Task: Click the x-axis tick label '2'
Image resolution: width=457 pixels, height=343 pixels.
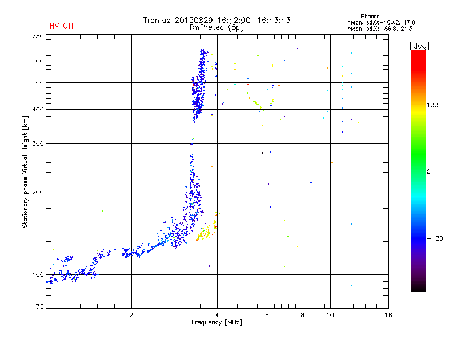Action: click(x=131, y=315)
